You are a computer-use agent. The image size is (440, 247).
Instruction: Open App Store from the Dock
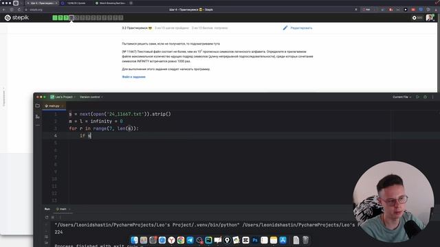(x=283, y=240)
